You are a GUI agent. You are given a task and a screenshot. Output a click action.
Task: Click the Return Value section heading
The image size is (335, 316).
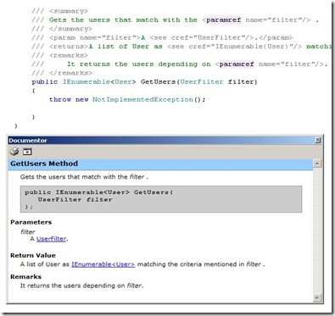click(x=33, y=256)
